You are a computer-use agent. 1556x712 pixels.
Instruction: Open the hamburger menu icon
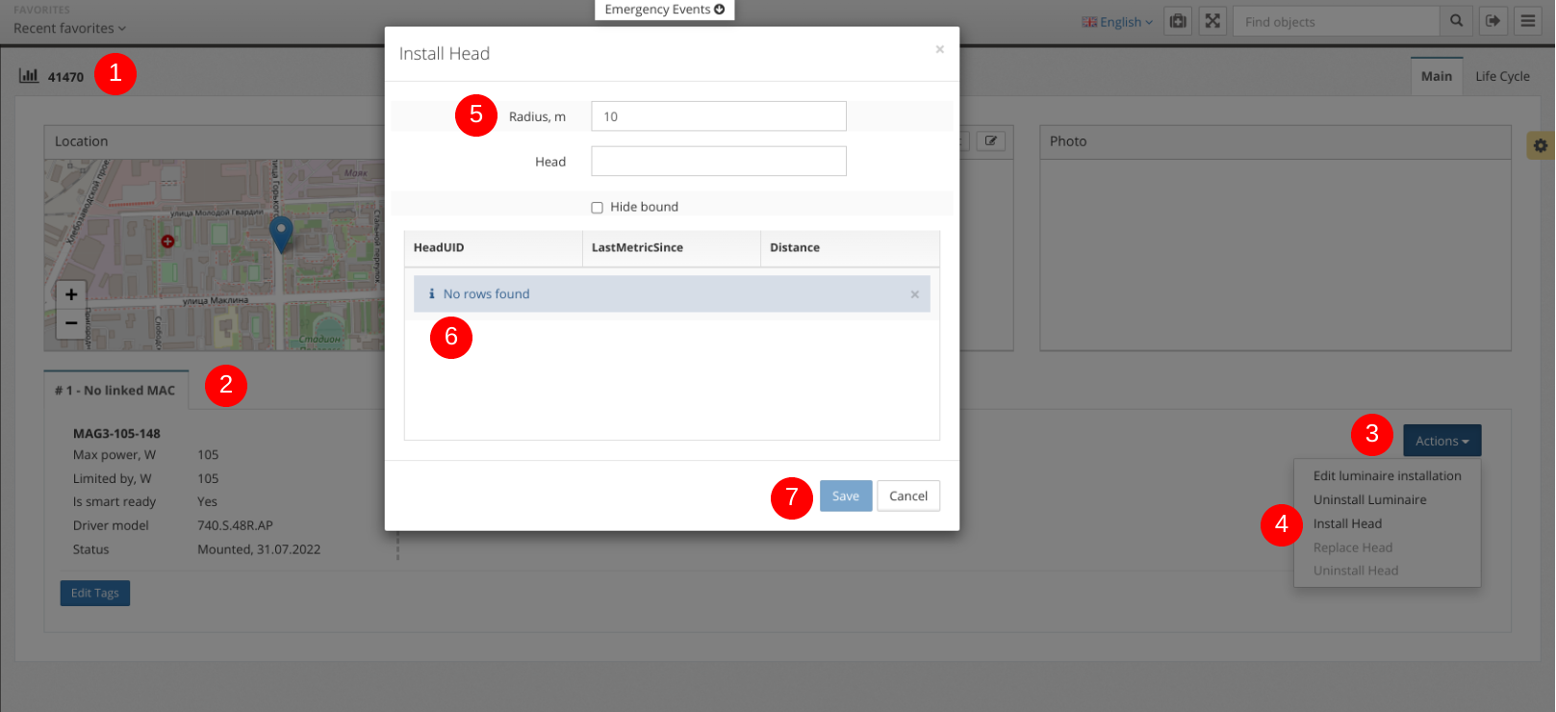coord(1528,21)
